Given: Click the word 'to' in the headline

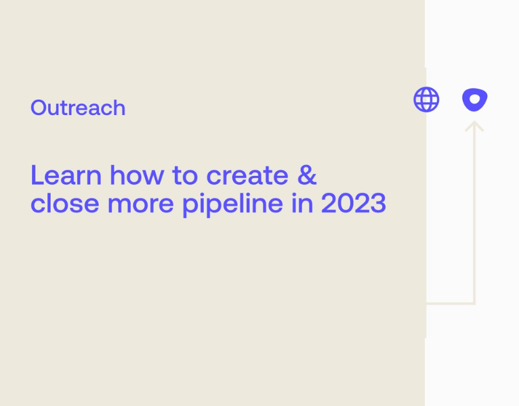Looking at the screenshot, I should coord(184,175).
